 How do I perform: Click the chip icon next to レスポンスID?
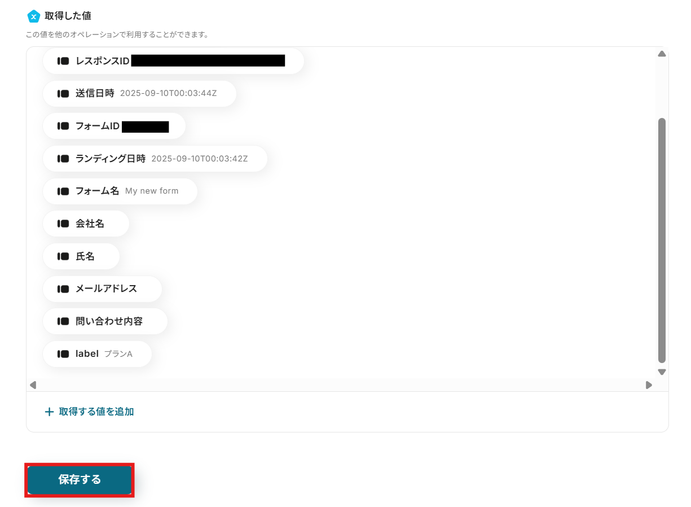(63, 61)
